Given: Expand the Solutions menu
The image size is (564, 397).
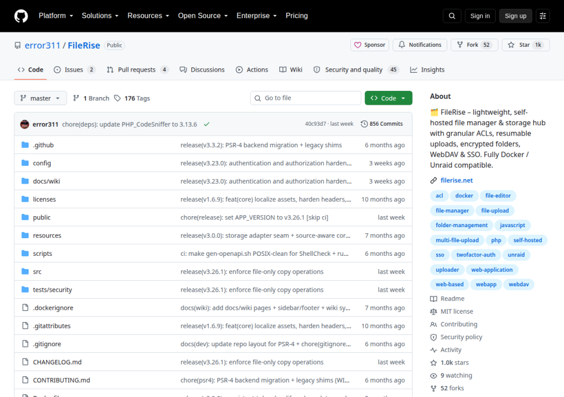Looking at the screenshot, I should 100,16.
